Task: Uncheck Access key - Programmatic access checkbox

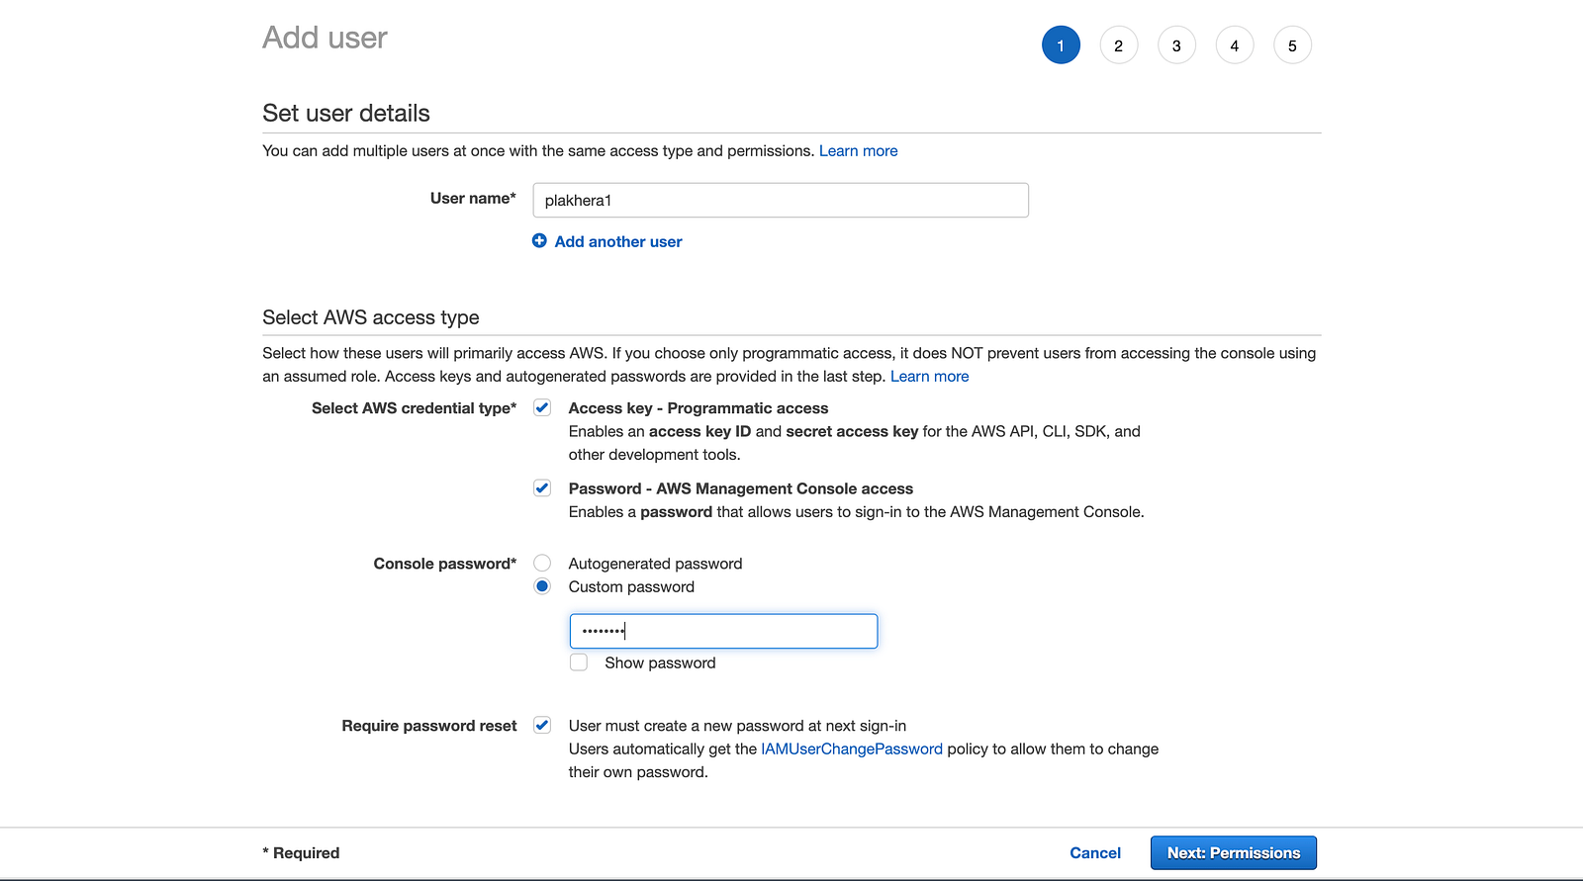Action: click(x=542, y=407)
